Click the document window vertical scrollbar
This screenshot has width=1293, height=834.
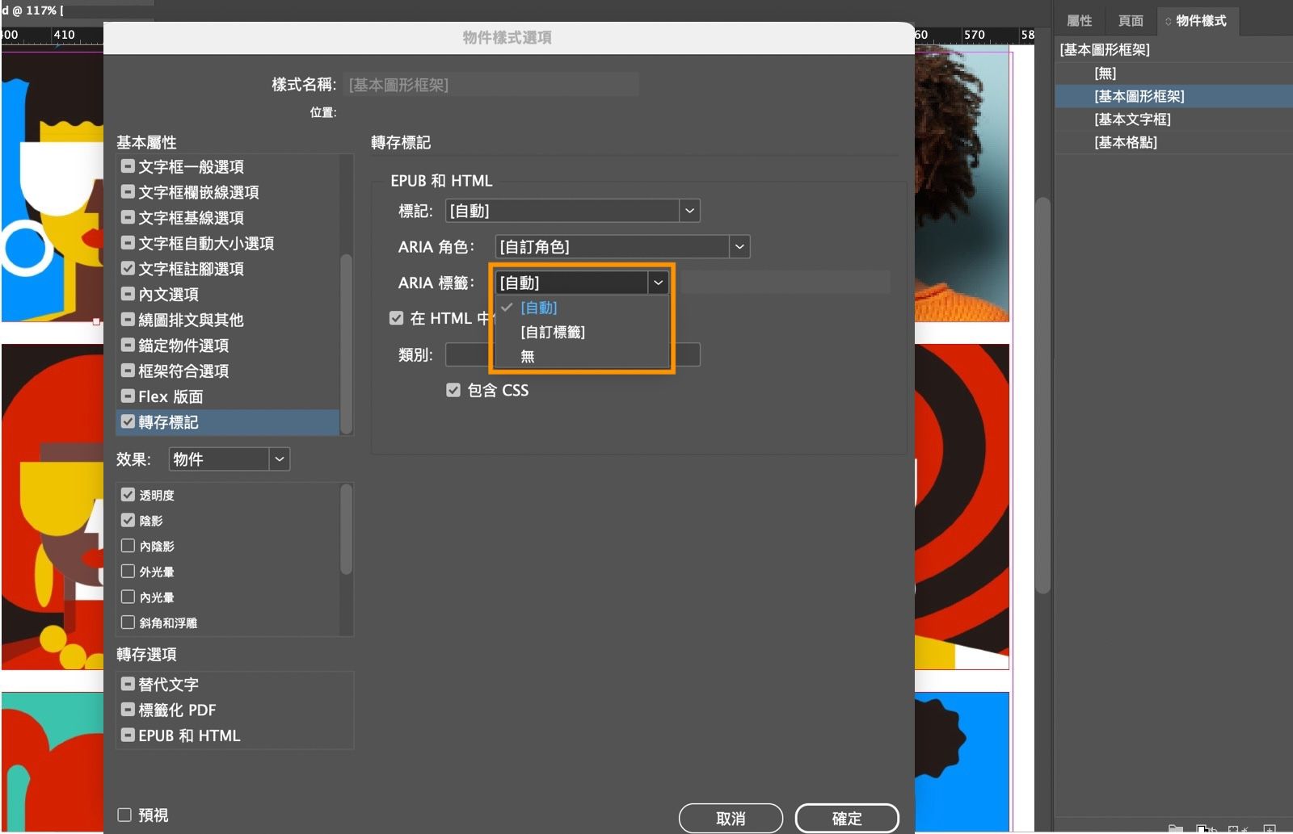[1042, 396]
